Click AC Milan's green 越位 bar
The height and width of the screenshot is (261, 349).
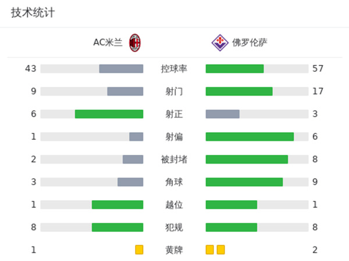click(117, 205)
